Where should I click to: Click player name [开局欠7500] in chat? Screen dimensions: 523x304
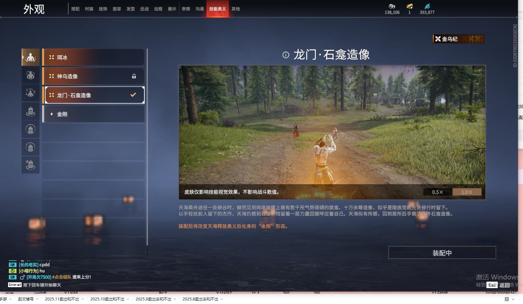39,277
